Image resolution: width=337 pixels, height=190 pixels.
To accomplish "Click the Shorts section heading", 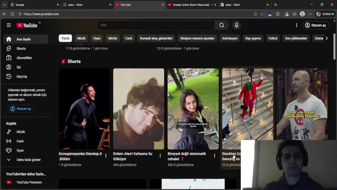I will (74, 61).
